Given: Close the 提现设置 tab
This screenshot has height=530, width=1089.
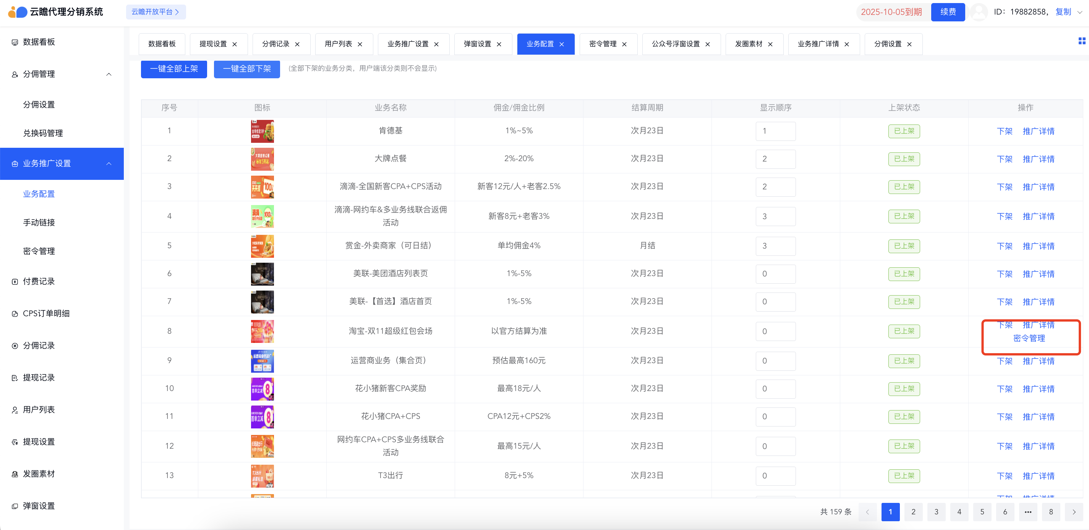Looking at the screenshot, I should tap(235, 44).
